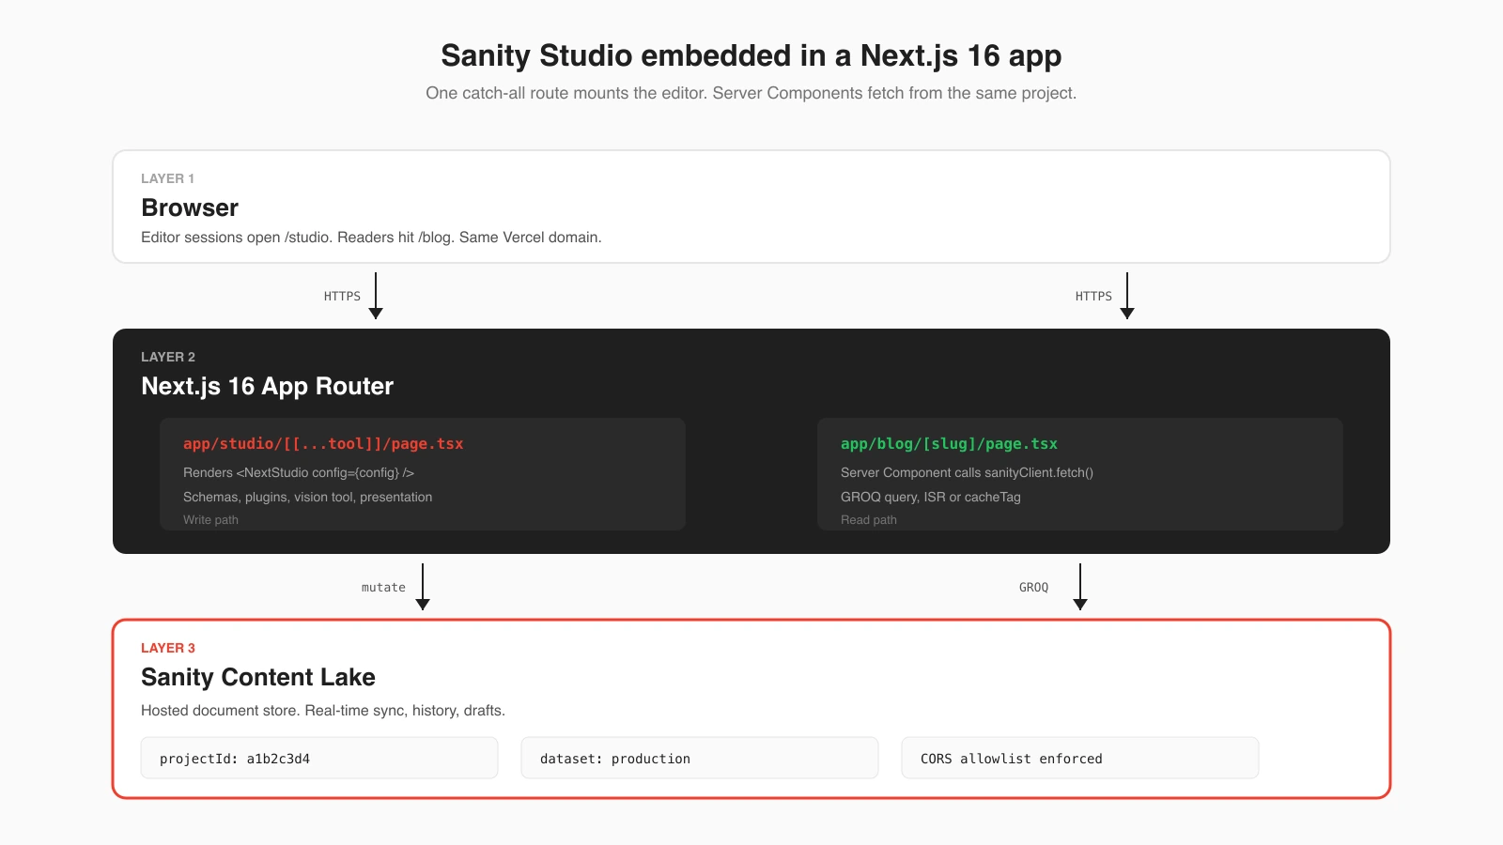
Task: Click the 'LAYER 2' label
Action: [x=168, y=357]
